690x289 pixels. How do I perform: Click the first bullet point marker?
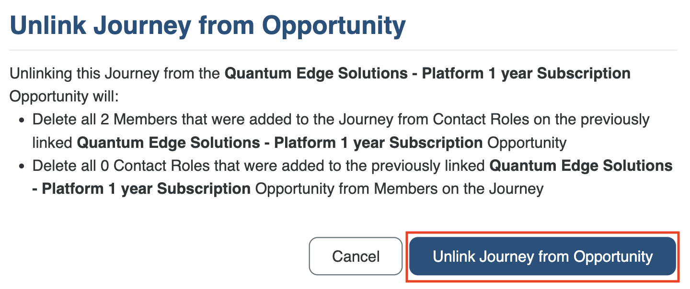pyautogui.click(x=21, y=120)
